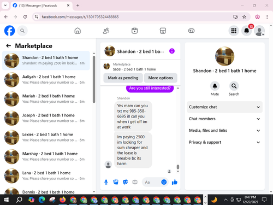This screenshot has height=205, width=273.
Task: Click the chat scrollbar down arrow
Action: point(178,172)
